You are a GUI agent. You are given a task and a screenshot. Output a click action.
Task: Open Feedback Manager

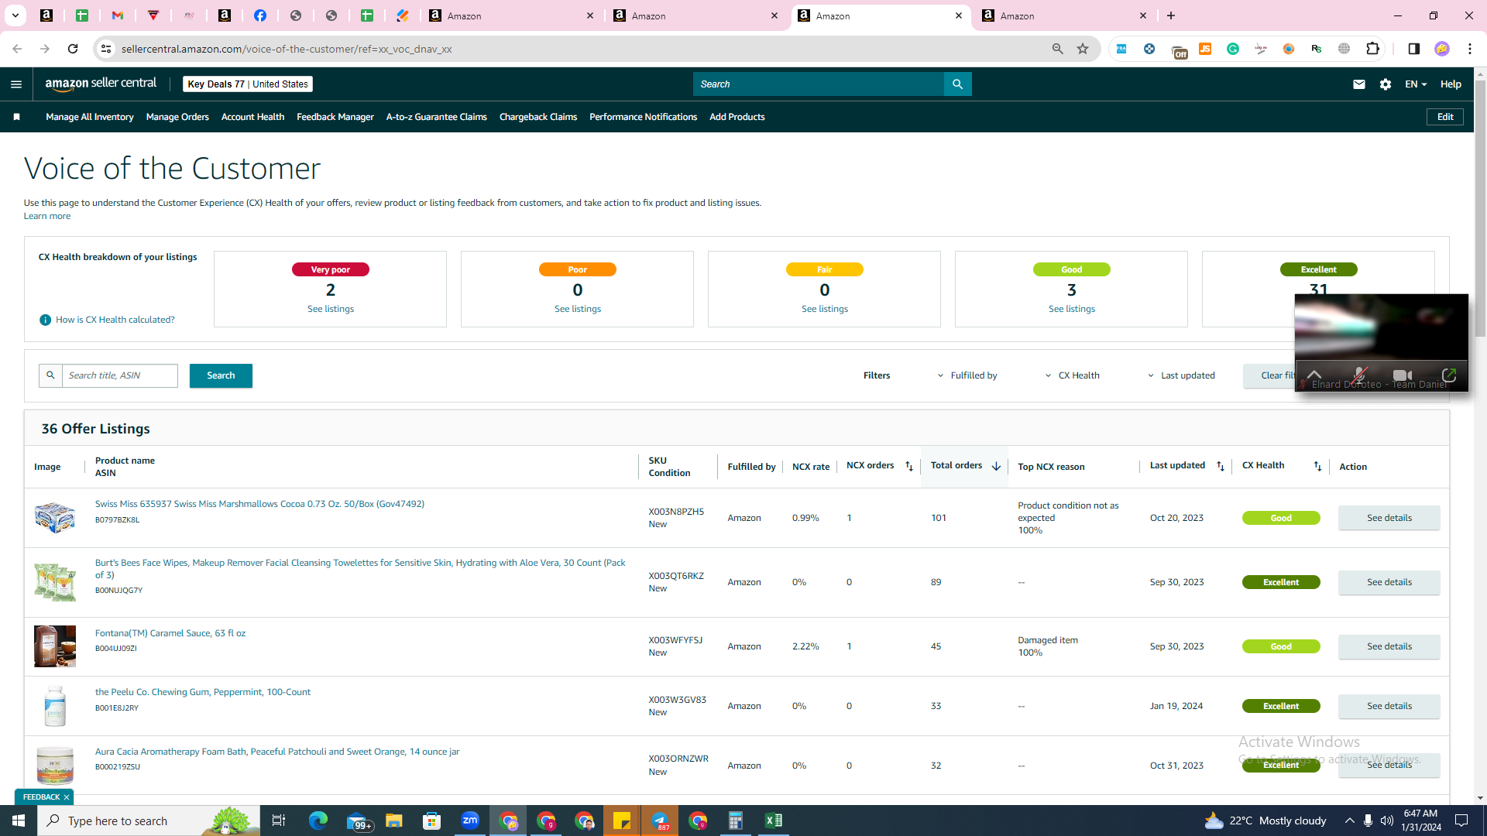335,117
